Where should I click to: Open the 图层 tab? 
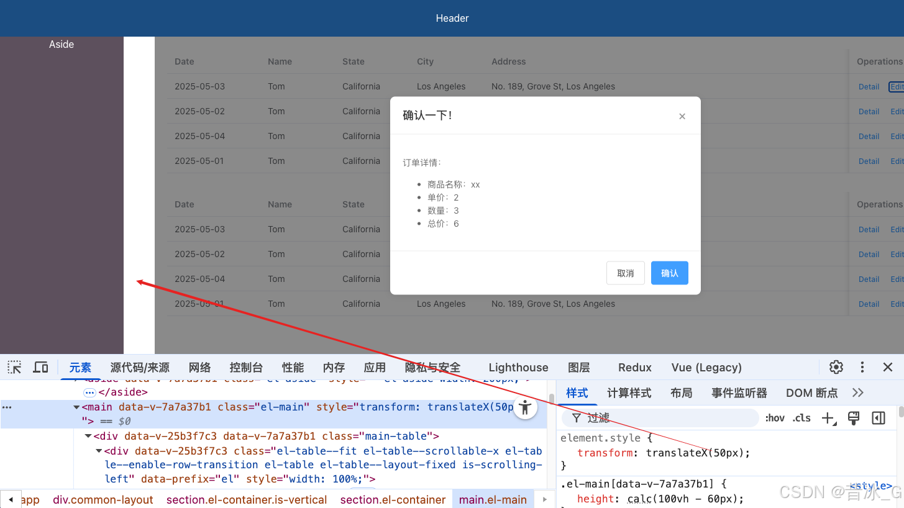579,368
